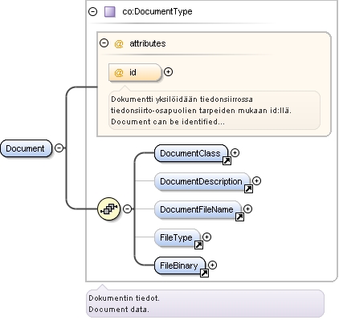Expand the DocumentClass element

235,152
